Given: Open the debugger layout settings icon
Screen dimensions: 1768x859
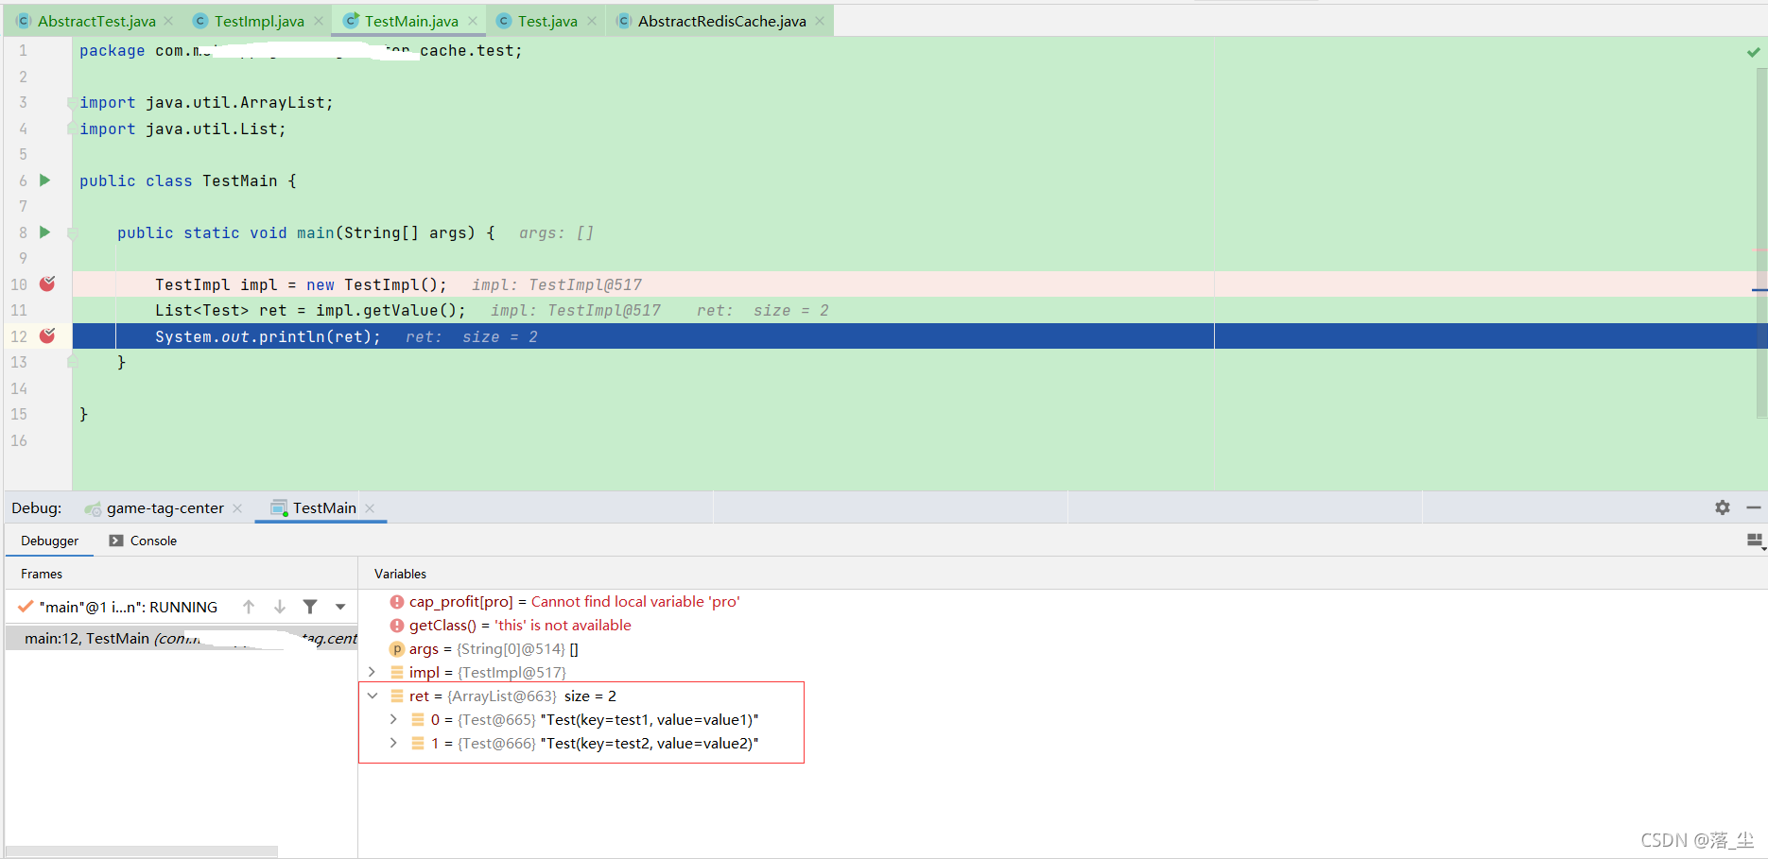Looking at the screenshot, I should [x=1756, y=541].
